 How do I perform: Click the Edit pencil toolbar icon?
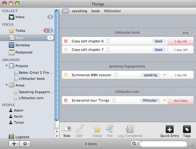pyautogui.click(x=80, y=128)
